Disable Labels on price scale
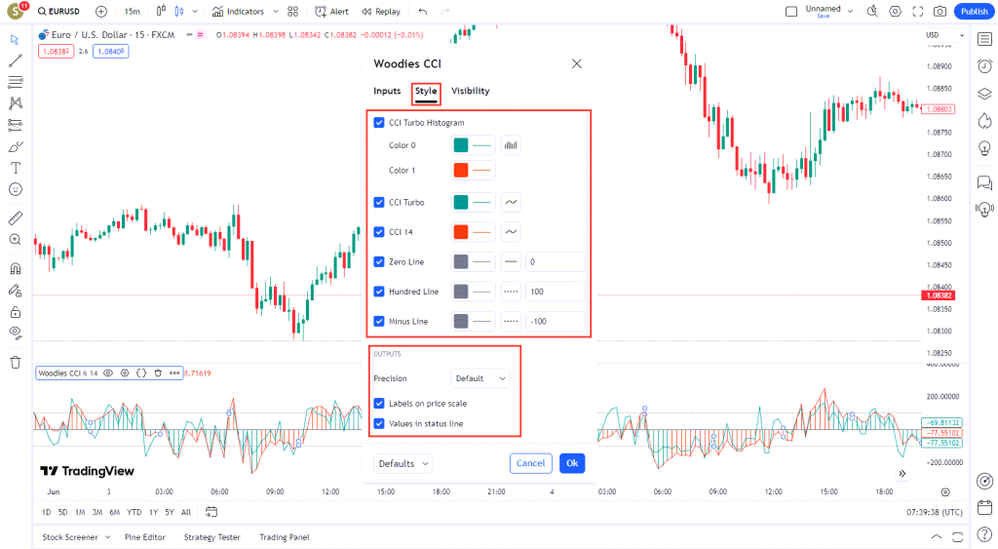The height and width of the screenshot is (549, 998). (379, 403)
